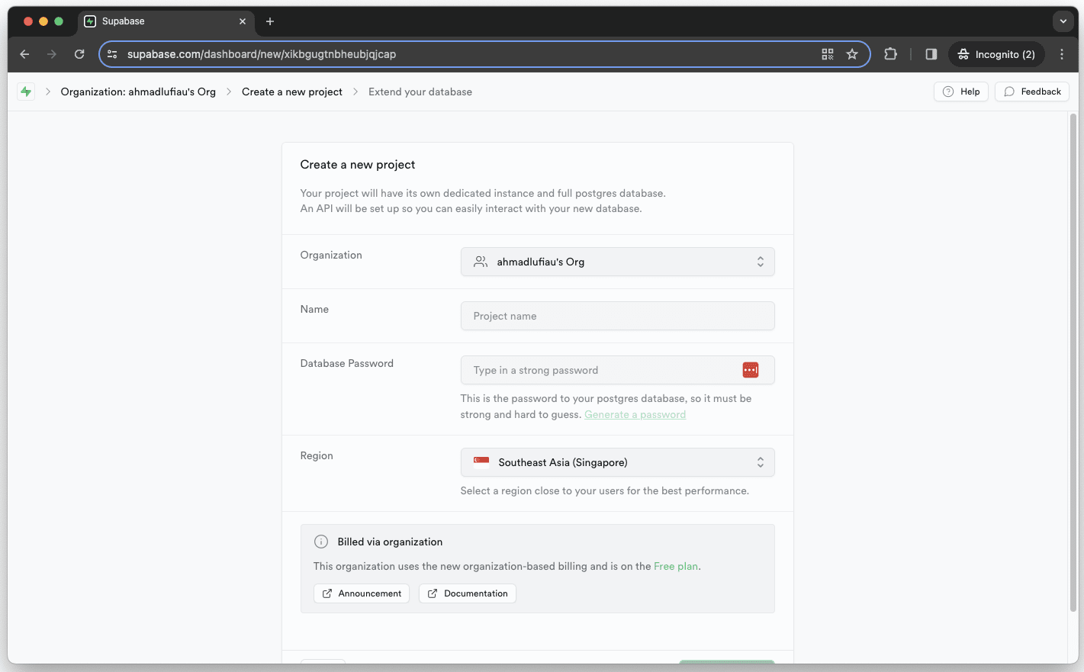Go back with the browser back arrow
Screen dimensions: 1084x672
pyautogui.click(x=24, y=54)
